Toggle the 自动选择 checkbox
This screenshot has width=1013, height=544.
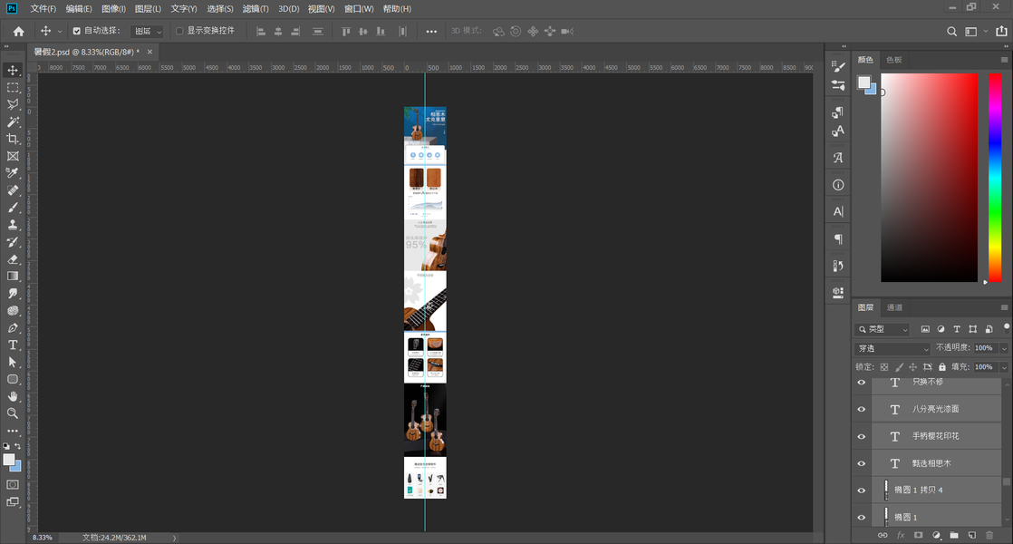[77, 31]
